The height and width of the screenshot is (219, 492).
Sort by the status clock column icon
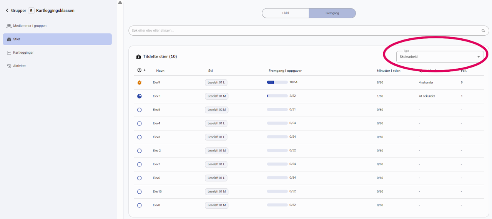139,70
